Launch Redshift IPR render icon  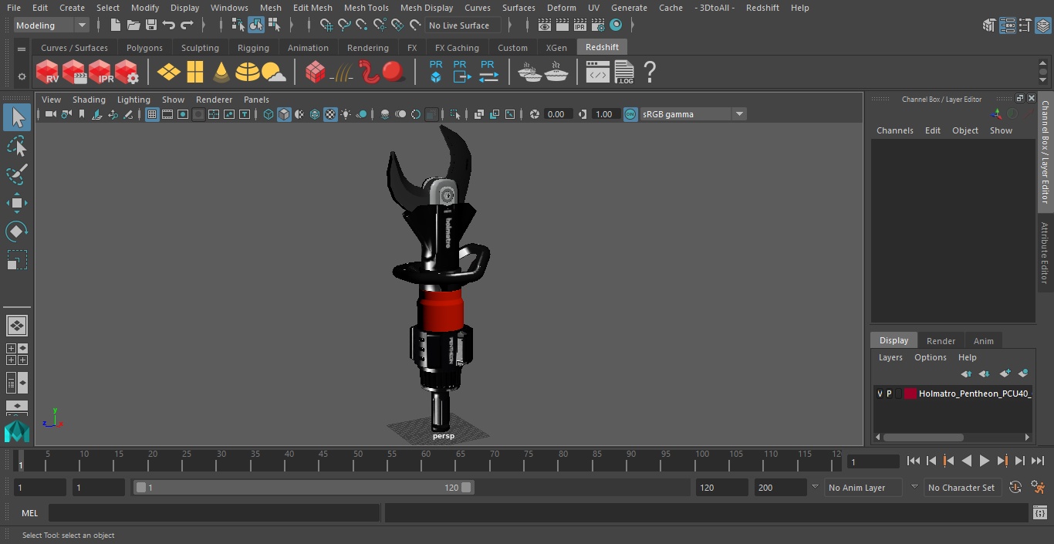(100, 73)
